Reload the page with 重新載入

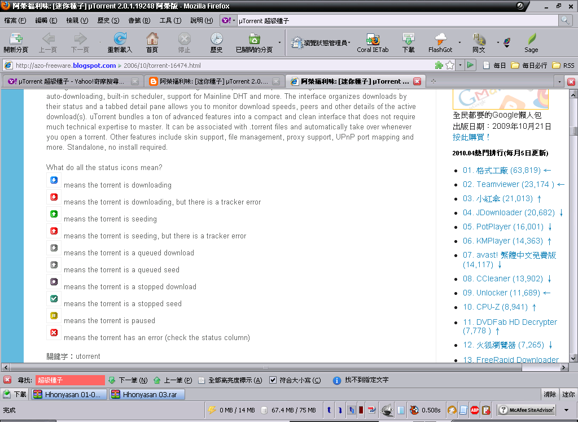119,42
